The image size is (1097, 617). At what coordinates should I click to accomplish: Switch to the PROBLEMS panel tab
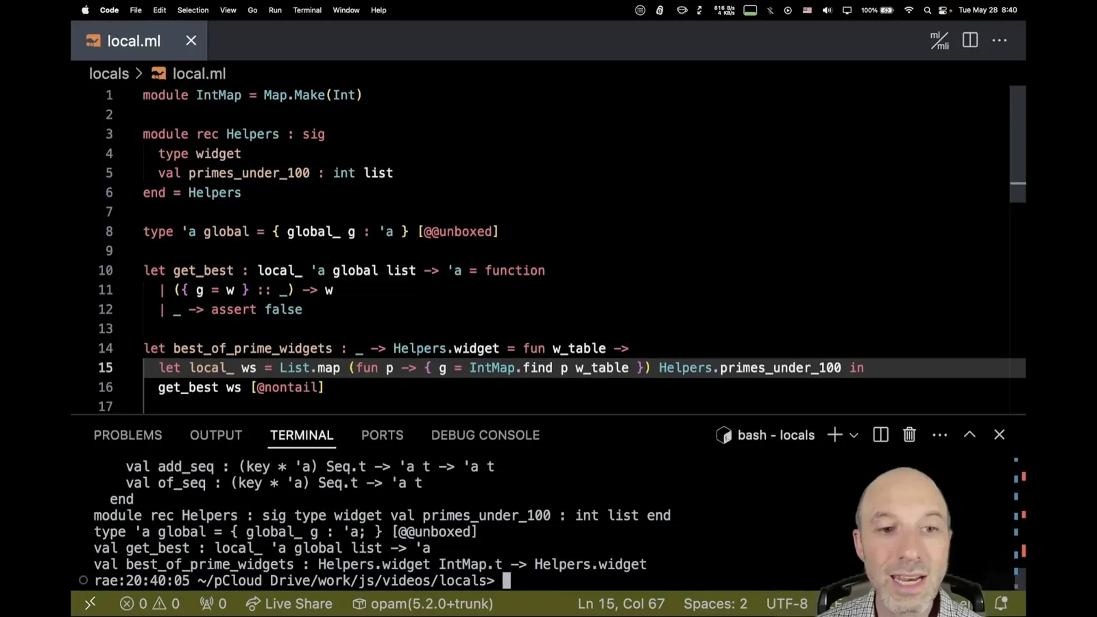(x=128, y=435)
